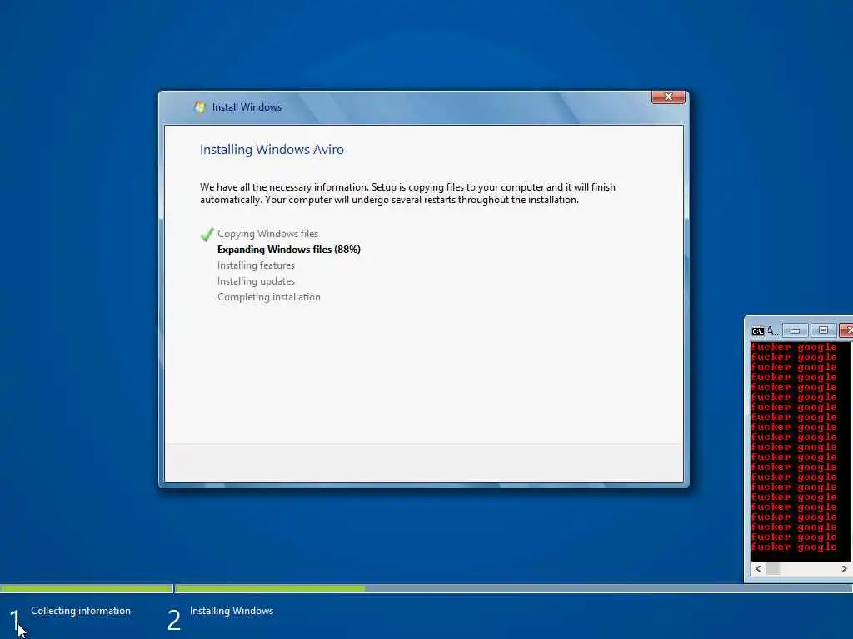This screenshot has width=853, height=639.
Task: Click the Collecting information progress bar
Action: [x=87, y=588]
